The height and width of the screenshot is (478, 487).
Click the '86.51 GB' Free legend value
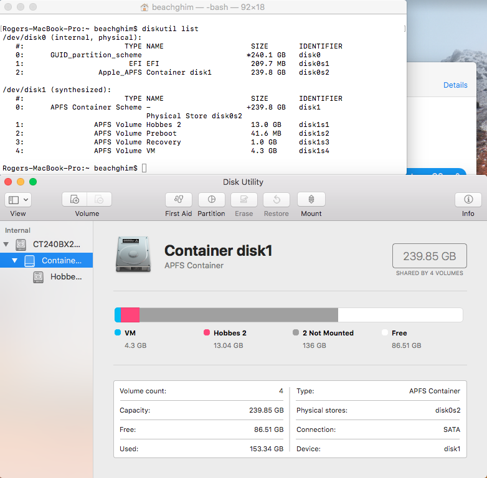point(406,345)
